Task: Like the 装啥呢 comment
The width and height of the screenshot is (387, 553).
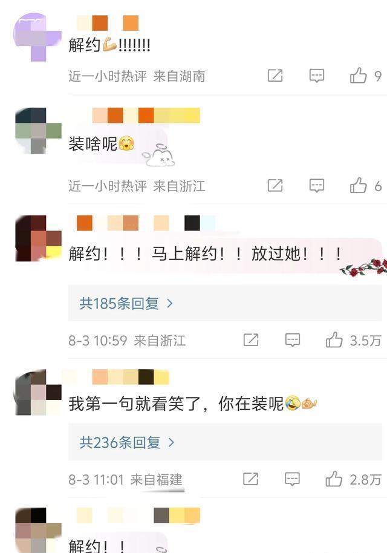Action: [x=358, y=186]
